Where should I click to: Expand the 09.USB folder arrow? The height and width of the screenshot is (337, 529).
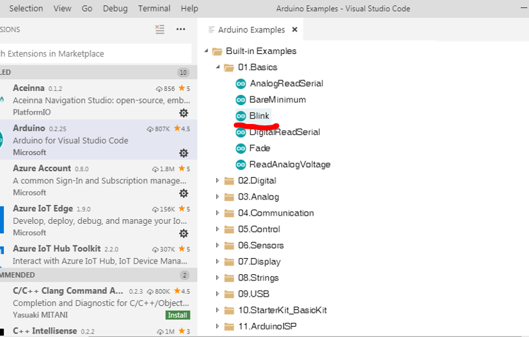click(218, 294)
